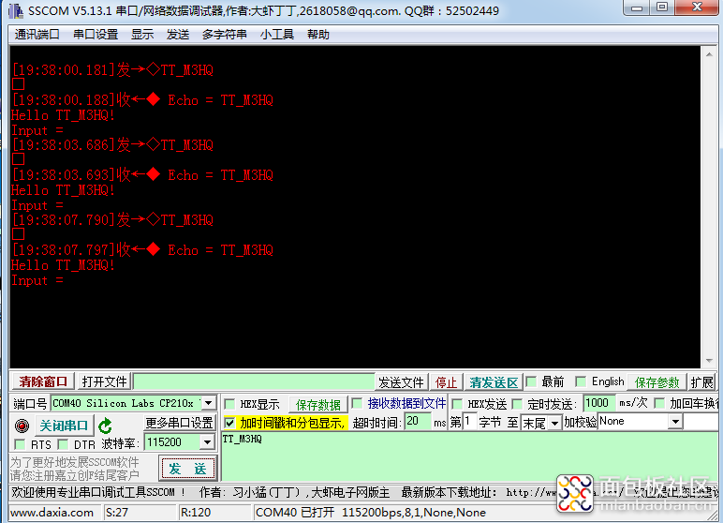Click the last 'Input =' line in receive window
The width and height of the screenshot is (723, 523).
pos(37,280)
